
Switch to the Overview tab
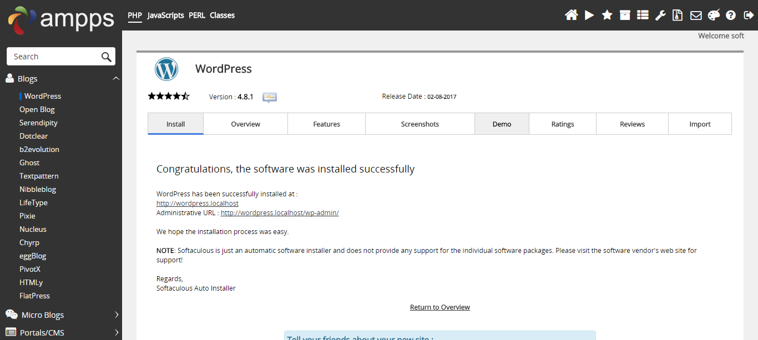click(246, 124)
